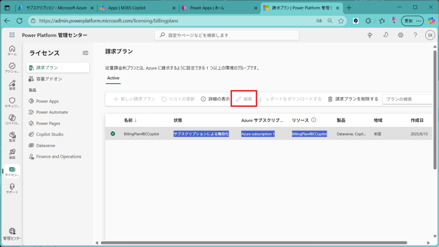Viewport: 439px width, 247px height.
Task: Click the Show details button
Action: (x=215, y=99)
